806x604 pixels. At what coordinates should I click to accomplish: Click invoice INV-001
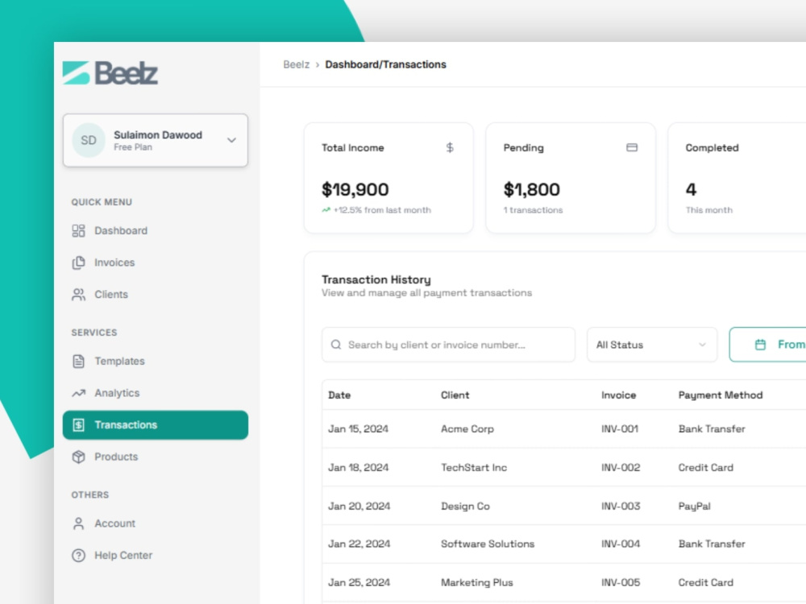point(620,429)
